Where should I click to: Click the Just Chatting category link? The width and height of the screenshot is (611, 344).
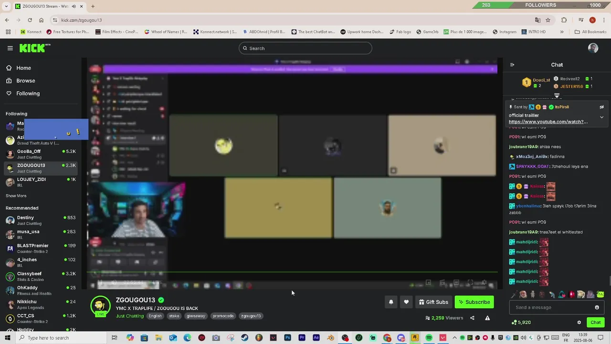coord(129,316)
